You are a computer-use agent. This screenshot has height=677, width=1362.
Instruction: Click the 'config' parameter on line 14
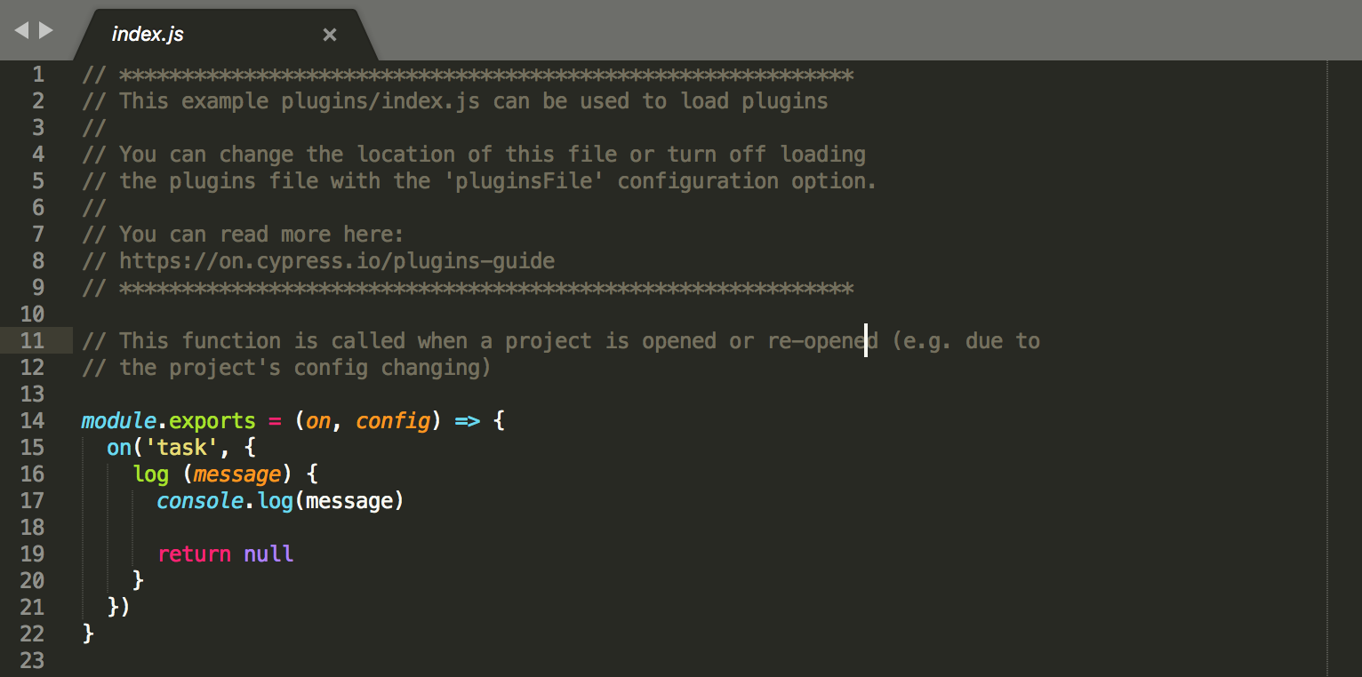tap(393, 420)
